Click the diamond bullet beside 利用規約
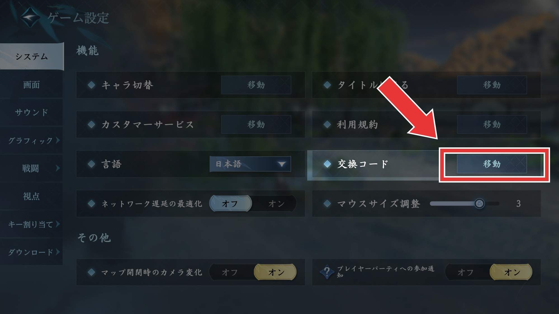This screenshot has height=314, width=559. tap(327, 124)
